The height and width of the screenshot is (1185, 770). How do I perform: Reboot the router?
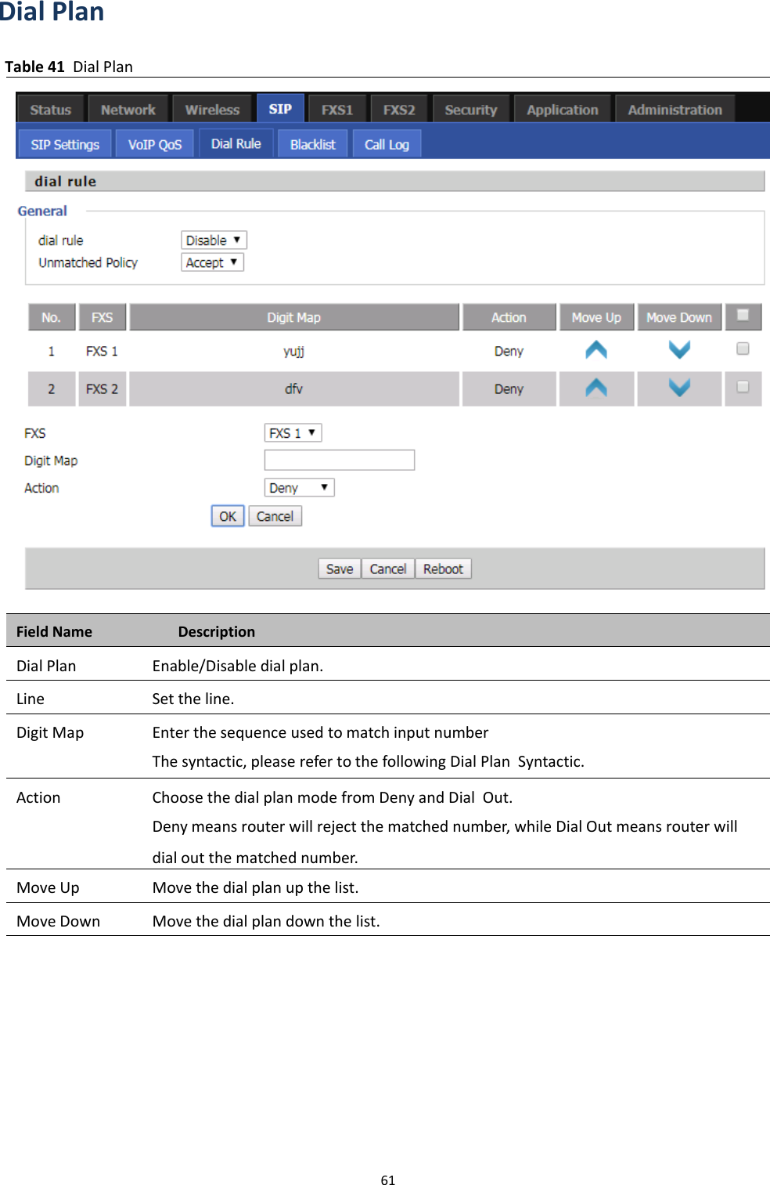point(443,568)
